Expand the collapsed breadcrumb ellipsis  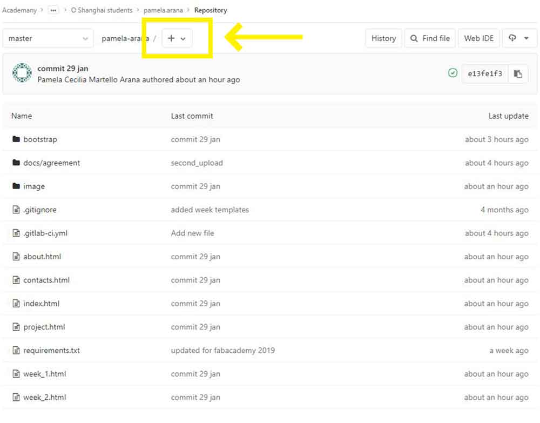click(x=53, y=10)
